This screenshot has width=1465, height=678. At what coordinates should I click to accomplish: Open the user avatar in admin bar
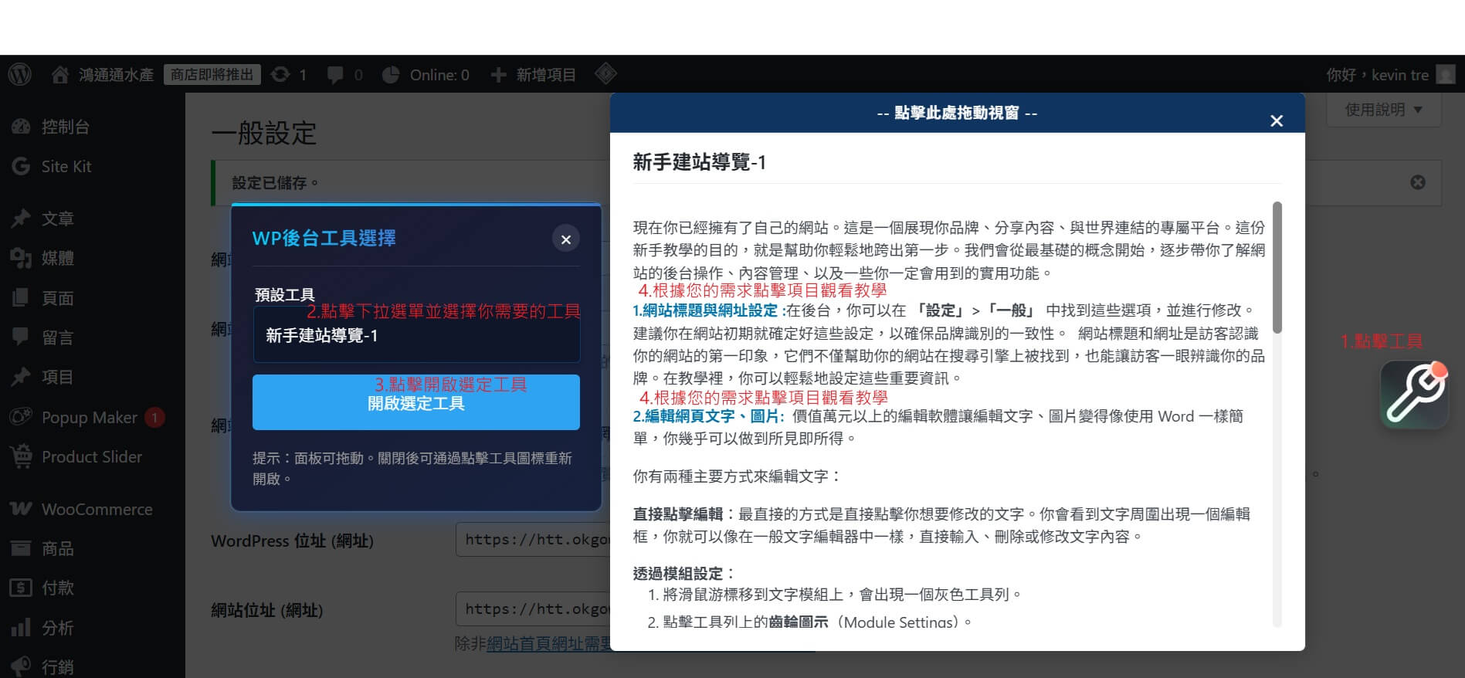tap(1445, 74)
